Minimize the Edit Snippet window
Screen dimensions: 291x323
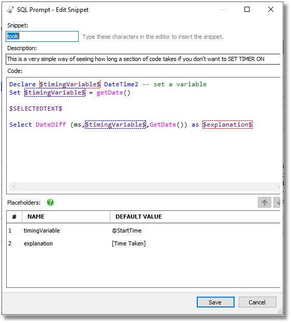[224, 9]
